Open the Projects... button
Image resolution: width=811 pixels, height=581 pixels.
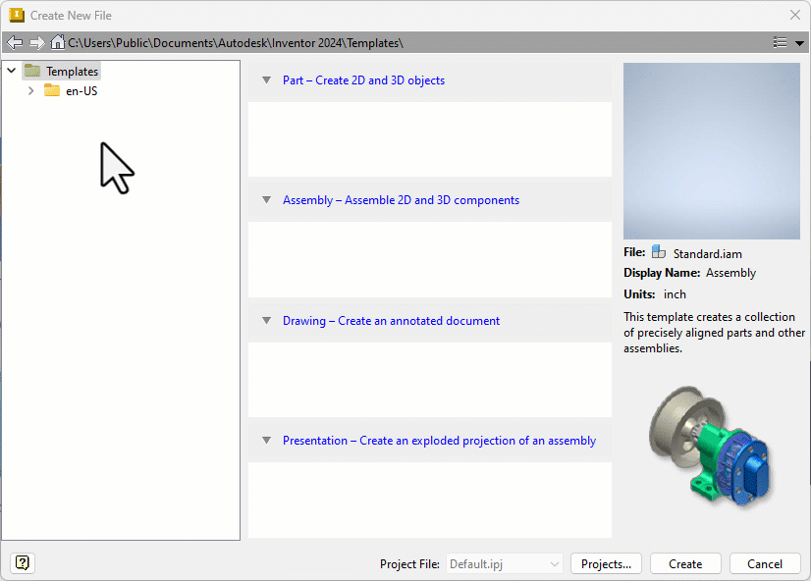[606, 564]
